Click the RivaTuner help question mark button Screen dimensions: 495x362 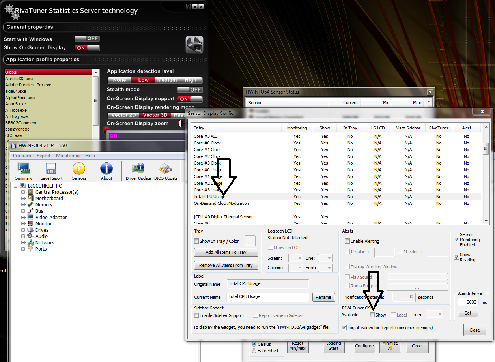[x=188, y=7]
